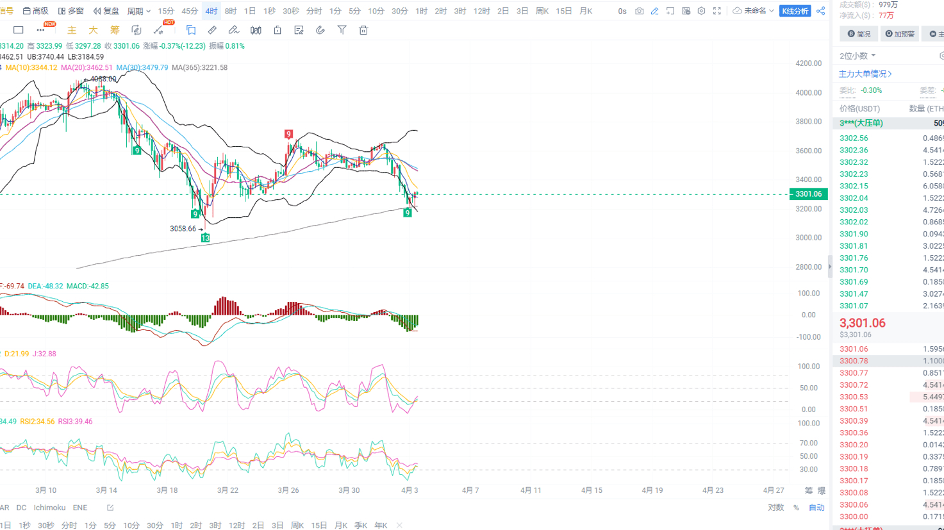
Task: Collapse the right side panel arrow
Action: coord(830,267)
